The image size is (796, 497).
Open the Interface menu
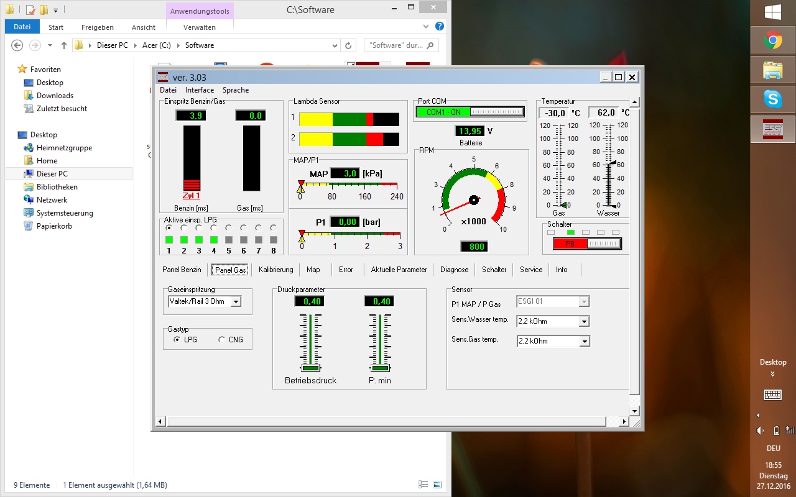click(x=200, y=90)
